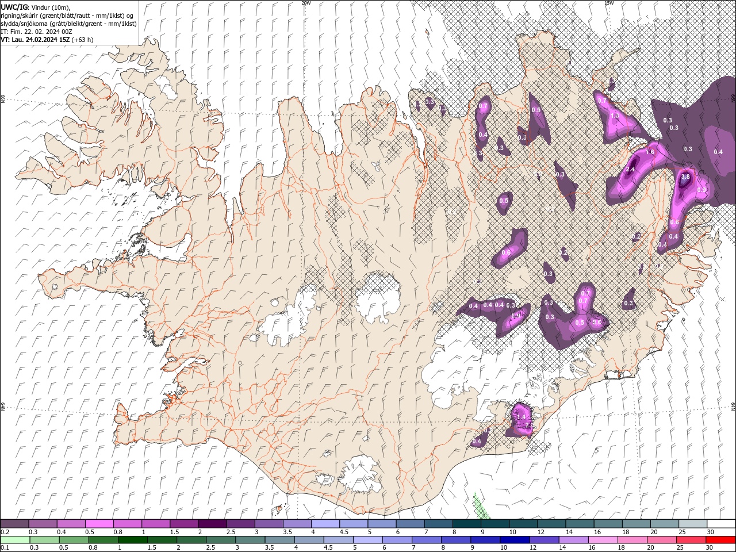Select the darkest green 1 swatch in bottom legend row

(133, 540)
